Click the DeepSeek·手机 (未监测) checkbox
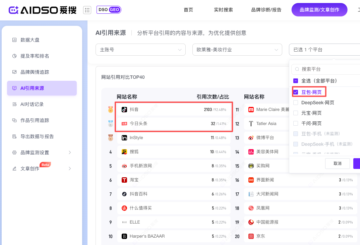This screenshot has width=360, height=245. tap(296, 144)
